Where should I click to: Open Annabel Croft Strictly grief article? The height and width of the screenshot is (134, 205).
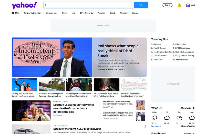[x=118, y=103]
